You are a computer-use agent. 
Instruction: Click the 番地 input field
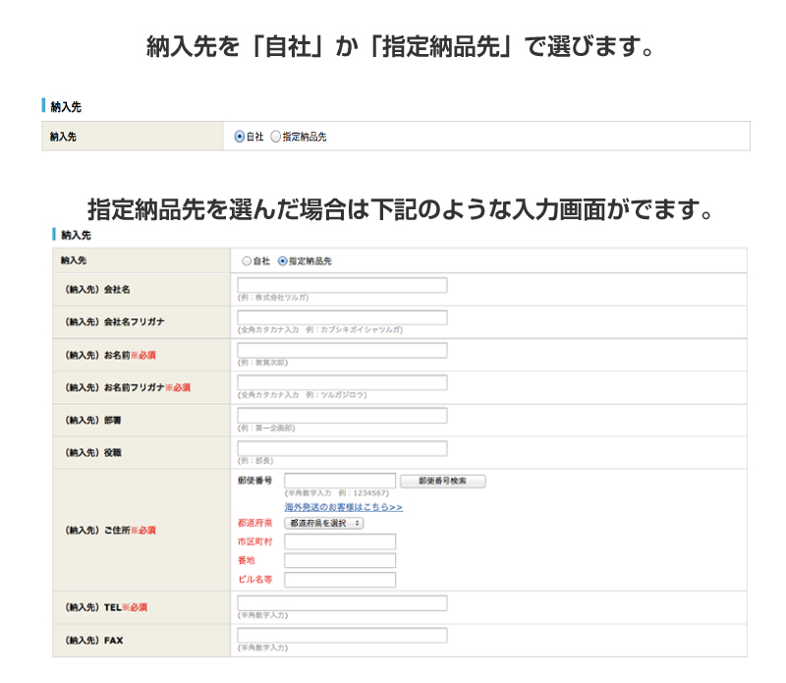tap(339, 560)
